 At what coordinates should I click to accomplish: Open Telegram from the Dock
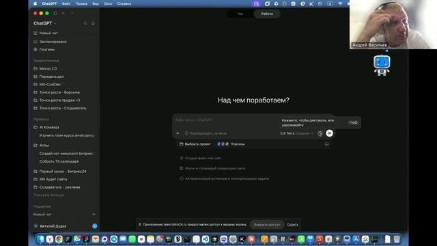pyautogui.click(x=114, y=239)
